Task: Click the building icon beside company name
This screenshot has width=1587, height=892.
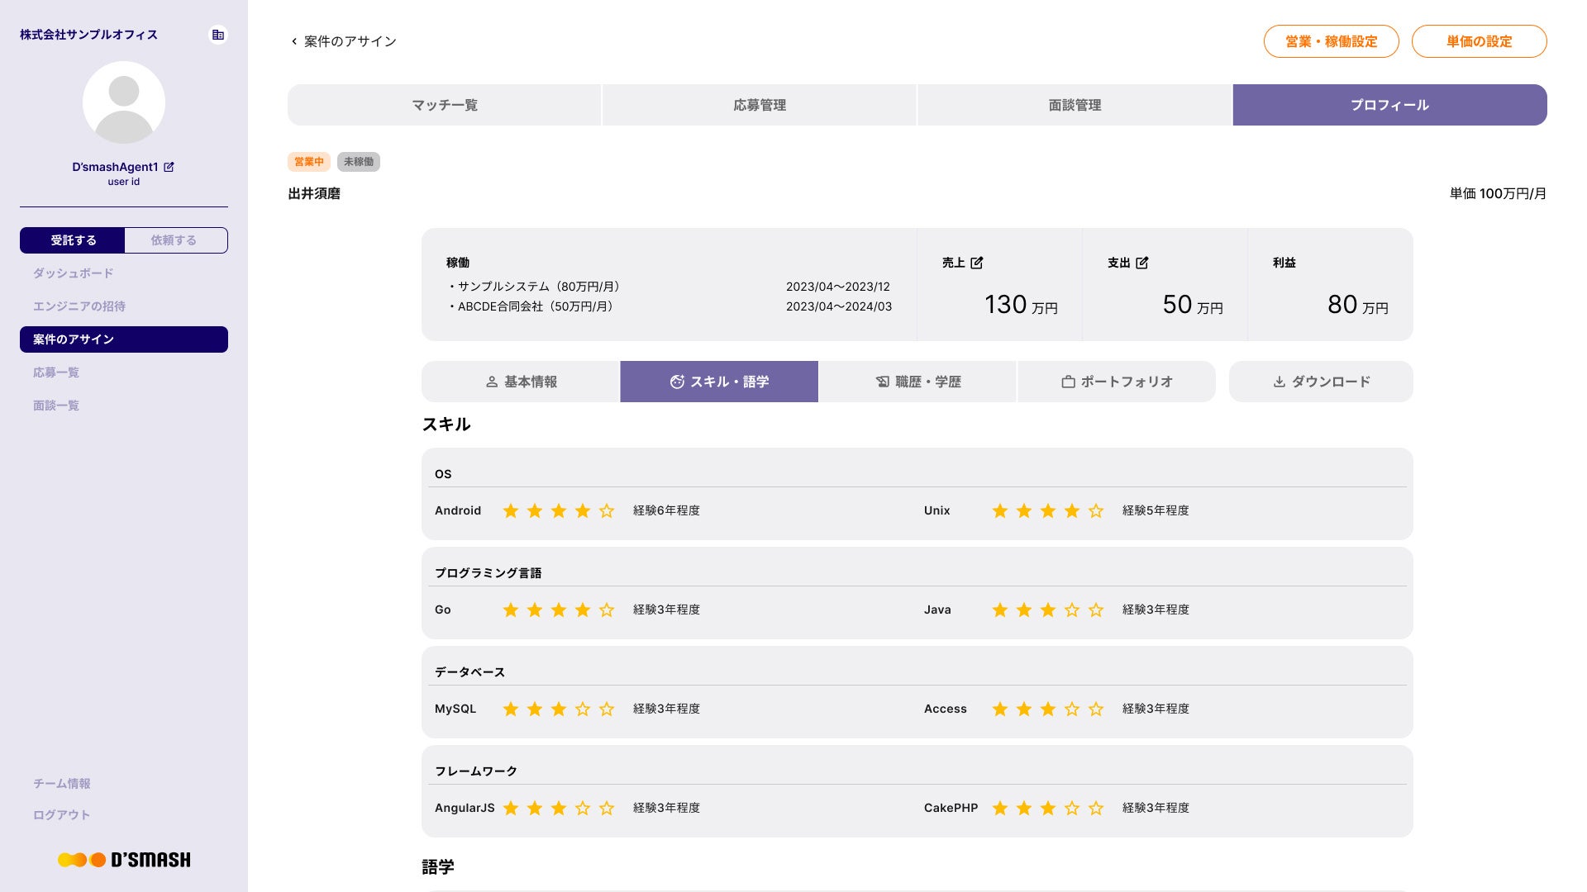Action: pyautogui.click(x=218, y=35)
